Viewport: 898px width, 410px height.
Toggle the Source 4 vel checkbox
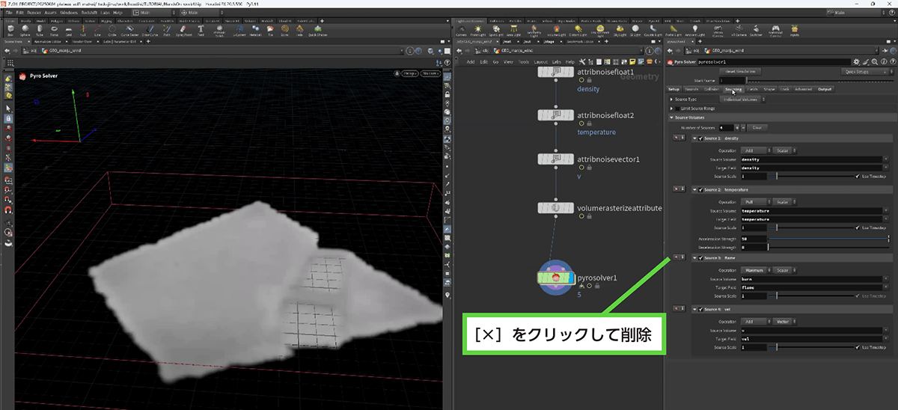(700, 309)
